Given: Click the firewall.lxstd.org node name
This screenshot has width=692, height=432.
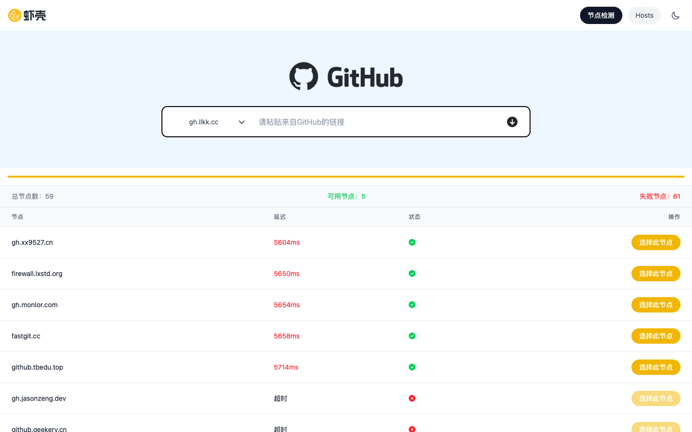Looking at the screenshot, I should coord(37,274).
